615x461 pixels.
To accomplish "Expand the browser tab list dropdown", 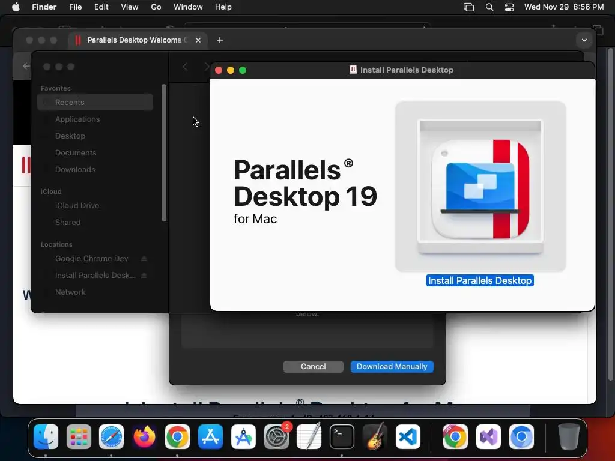I will 584,40.
